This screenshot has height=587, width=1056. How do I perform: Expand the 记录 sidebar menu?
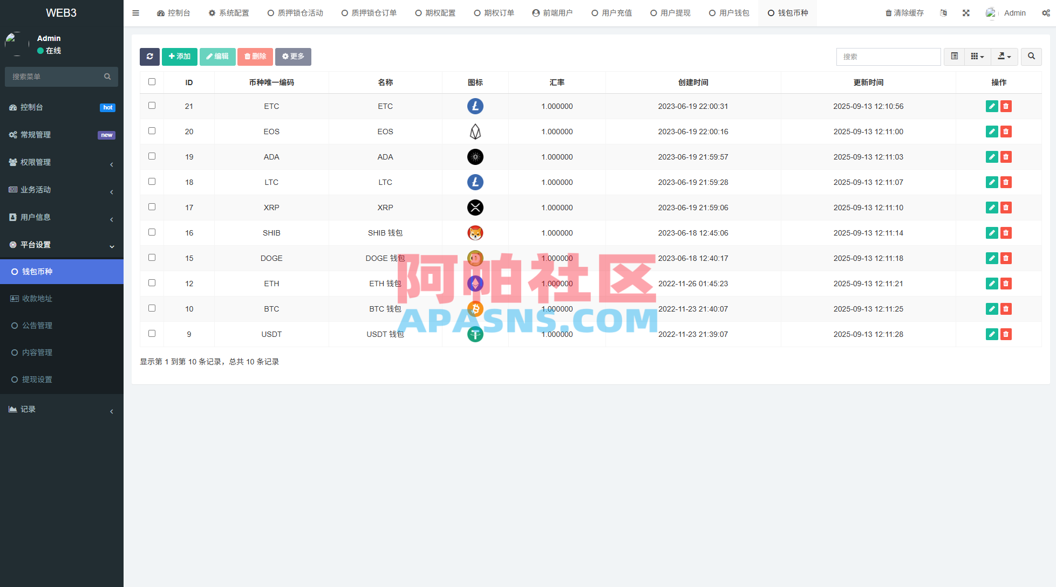62,410
